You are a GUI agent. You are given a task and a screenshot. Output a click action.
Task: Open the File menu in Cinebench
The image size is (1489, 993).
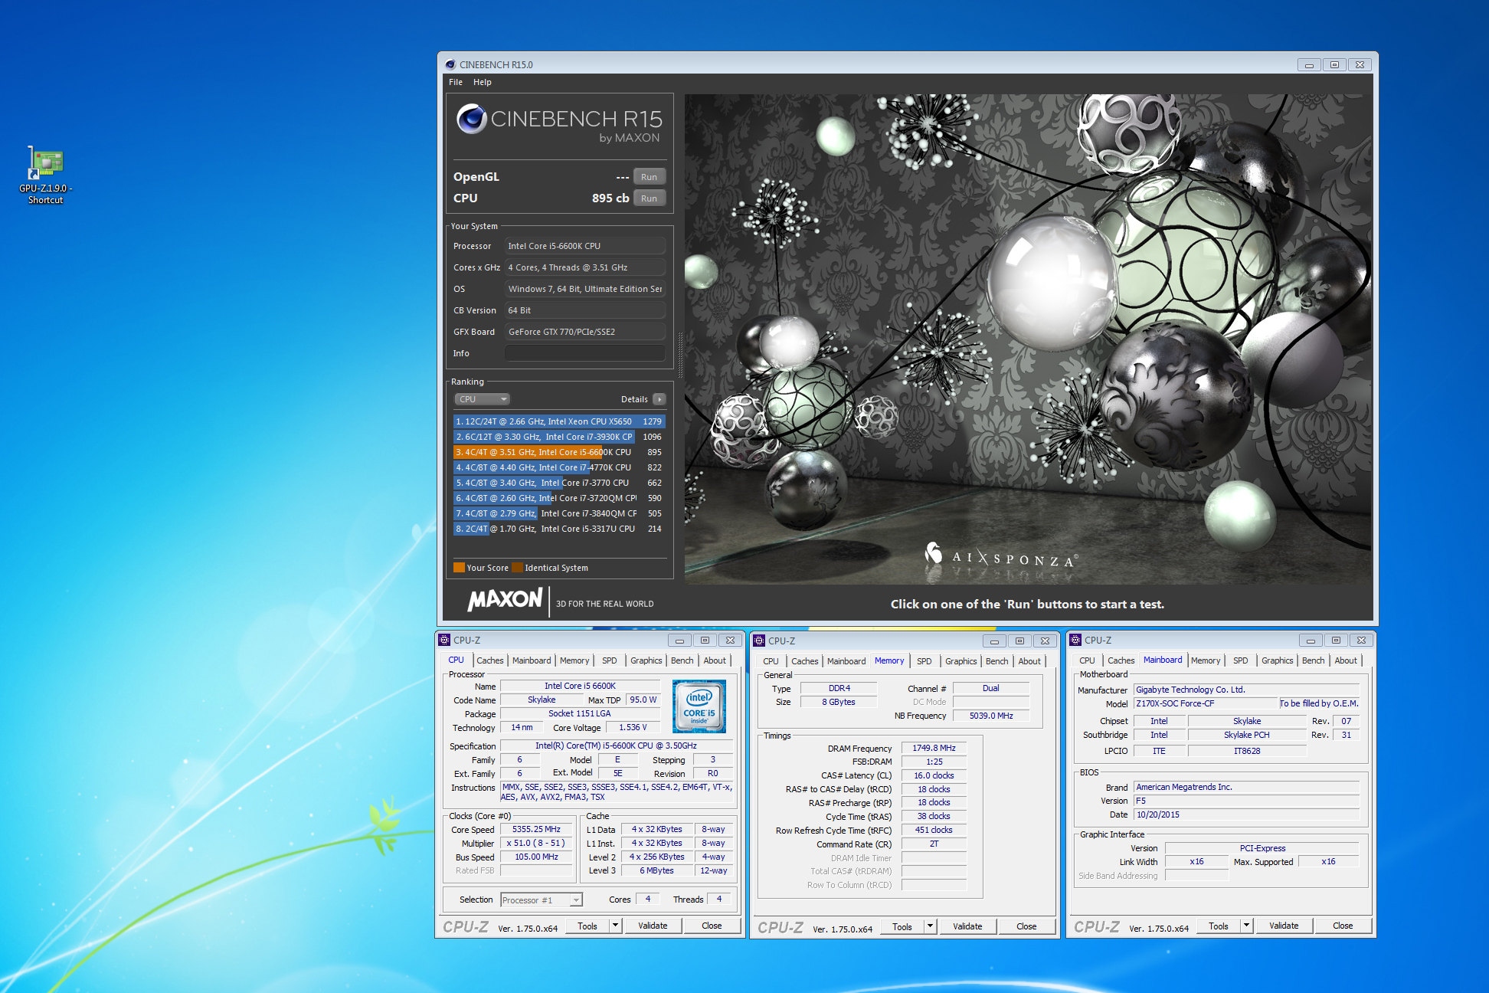pos(456,82)
